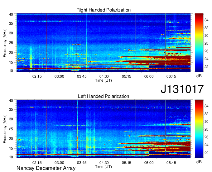Click the 06:45 time tick on the Right Handed plot
The height and width of the screenshot is (172, 212).
(x=171, y=76)
